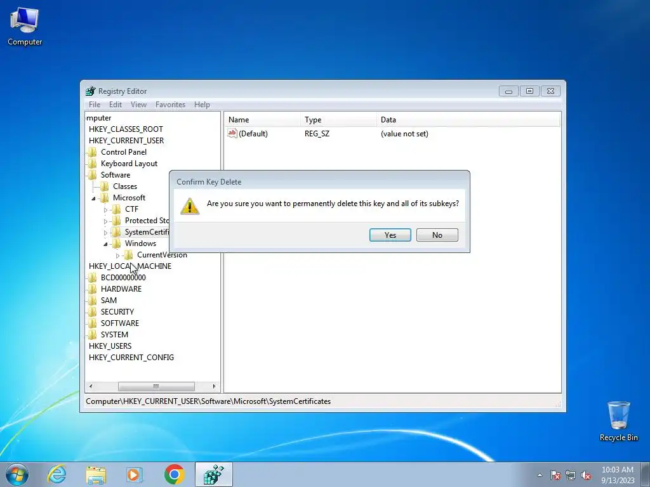Image resolution: width=650 pixels, height=487 pixels.
Task: Launch Windows Media Player from taskbar
Action: click(x=135, y=474)
